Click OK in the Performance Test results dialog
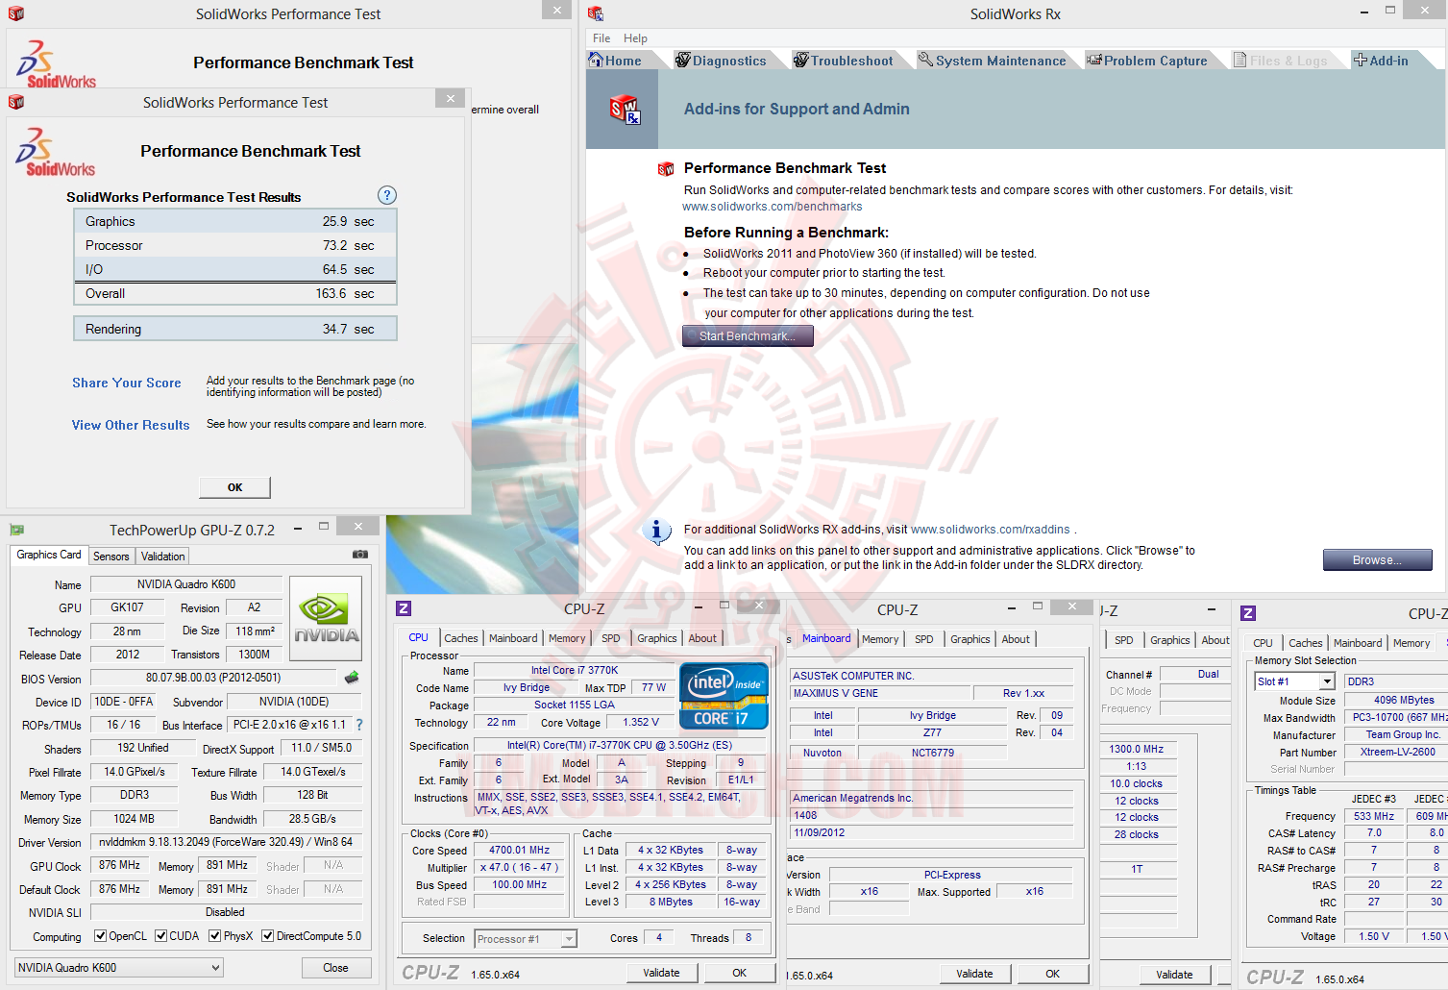Image resolution: width=1448 pixels, height=990 pixels. coord(234,487)
